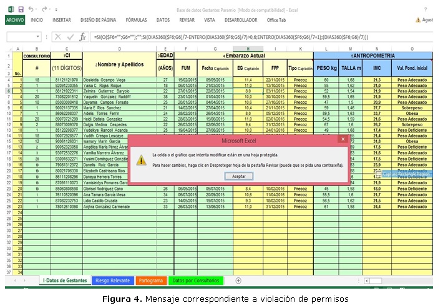Open the Partograma sheet tab

tap(150, 281)
